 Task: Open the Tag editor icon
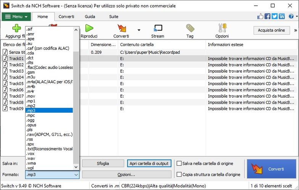(190, 28)
